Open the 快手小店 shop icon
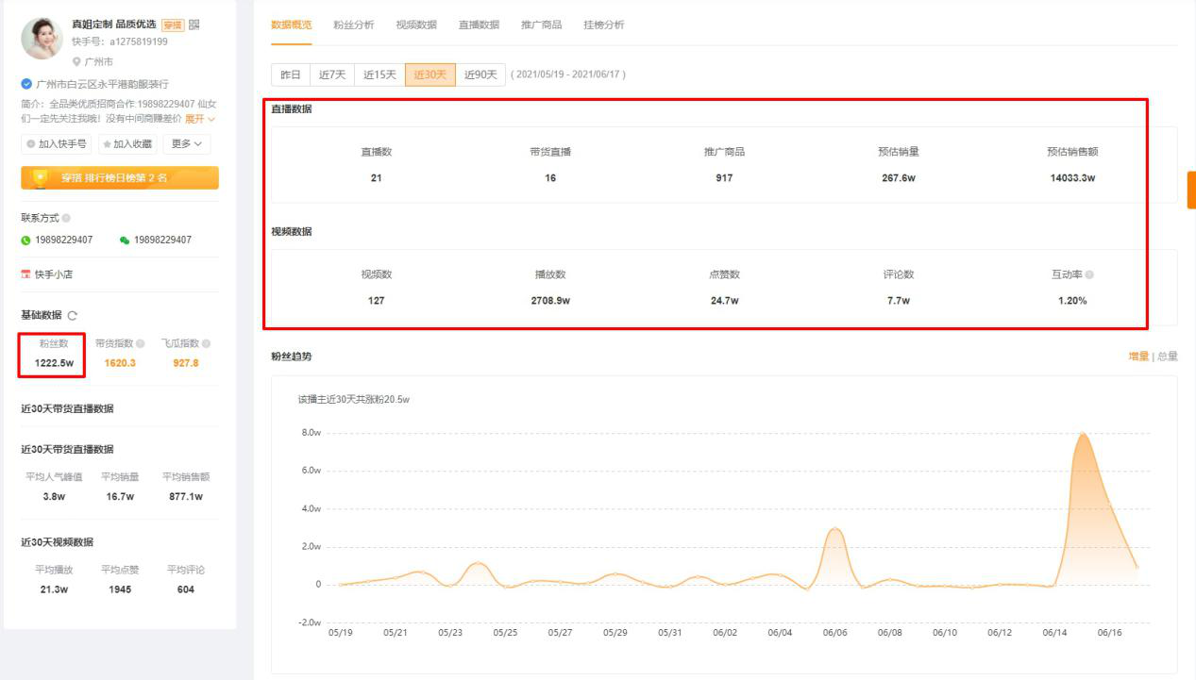Screen dimensions: 1196x680 coord(25,274)
